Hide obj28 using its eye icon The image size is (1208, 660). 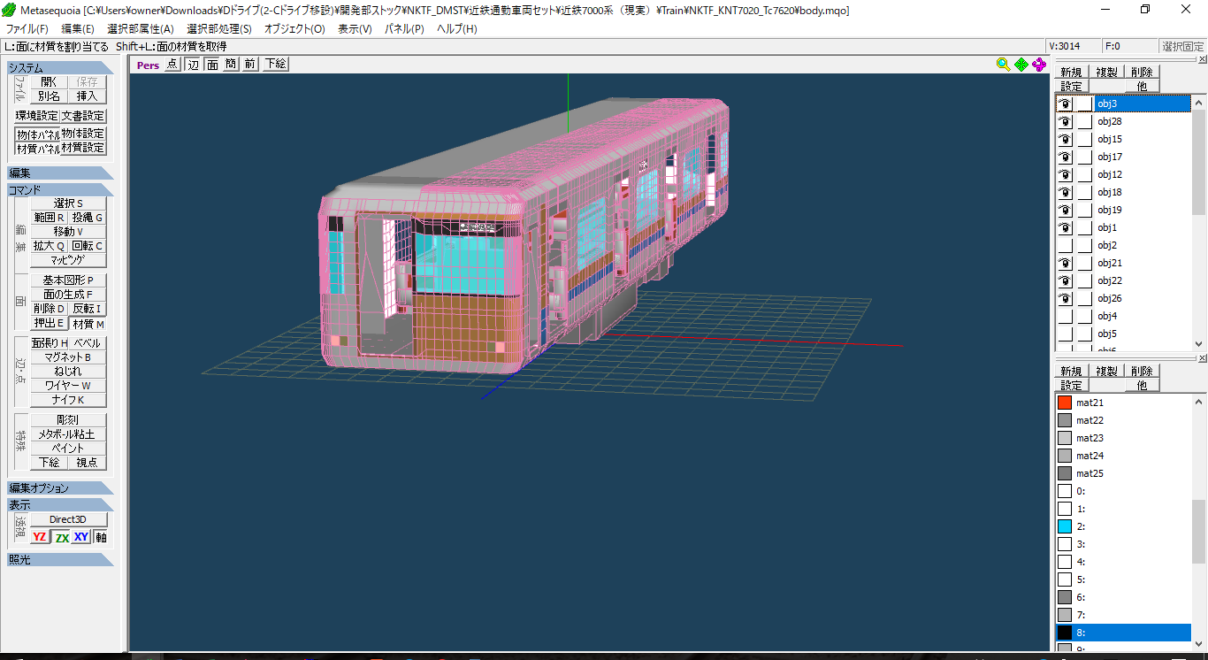point(1065,121)
